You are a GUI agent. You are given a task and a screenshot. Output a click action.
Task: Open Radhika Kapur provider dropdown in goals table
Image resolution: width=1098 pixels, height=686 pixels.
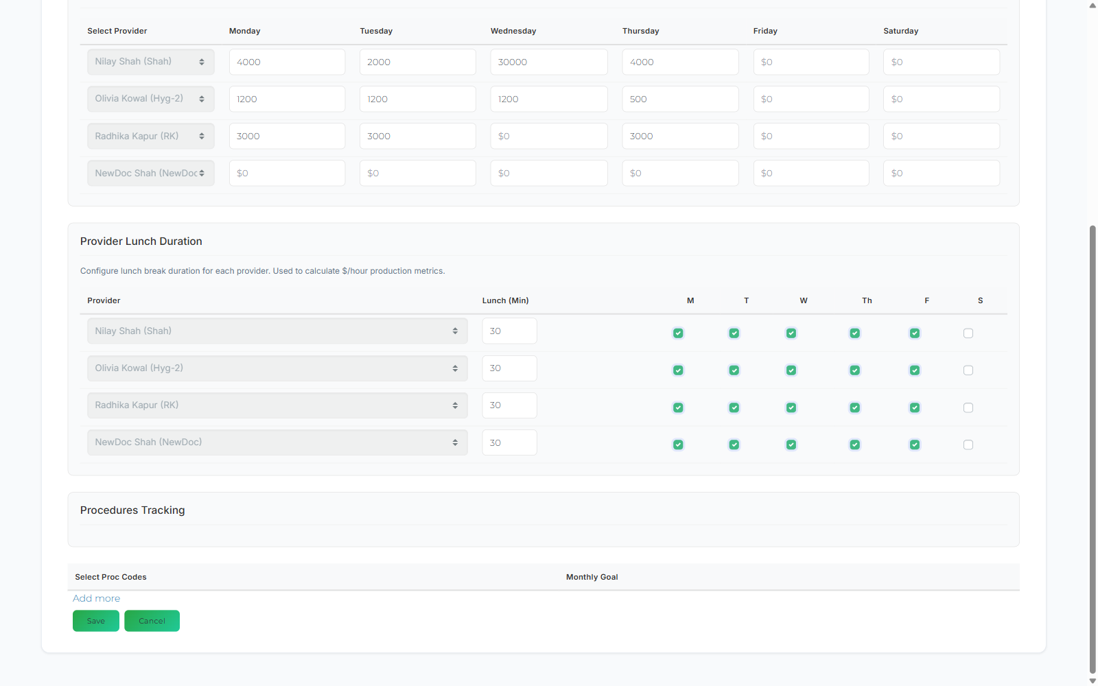pos(151,136)
